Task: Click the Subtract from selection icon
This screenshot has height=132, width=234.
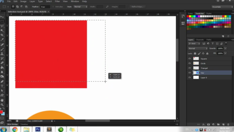Action: pos(22,7)
